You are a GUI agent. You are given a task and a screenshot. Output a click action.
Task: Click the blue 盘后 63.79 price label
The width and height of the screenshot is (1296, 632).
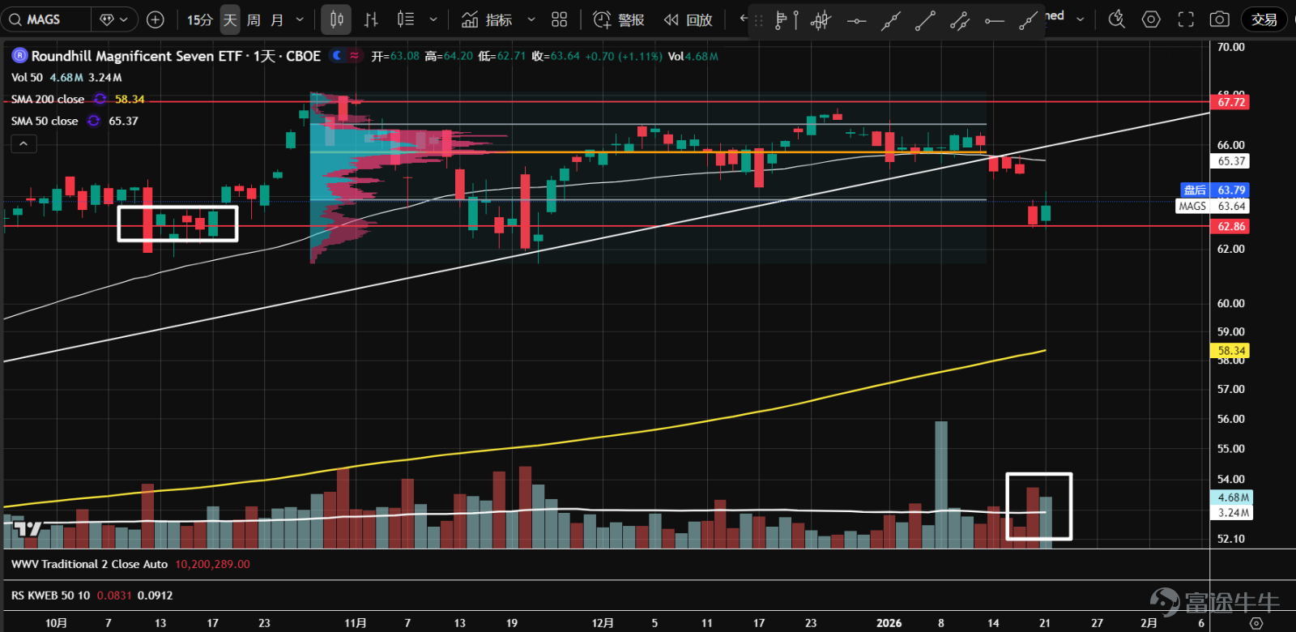coord(1215,190)
